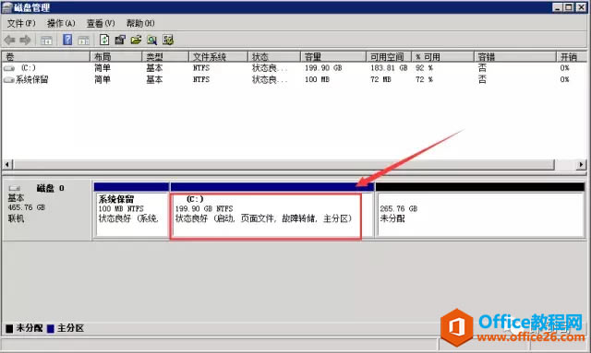Open the 查看(V) menu

pos(101,24)
